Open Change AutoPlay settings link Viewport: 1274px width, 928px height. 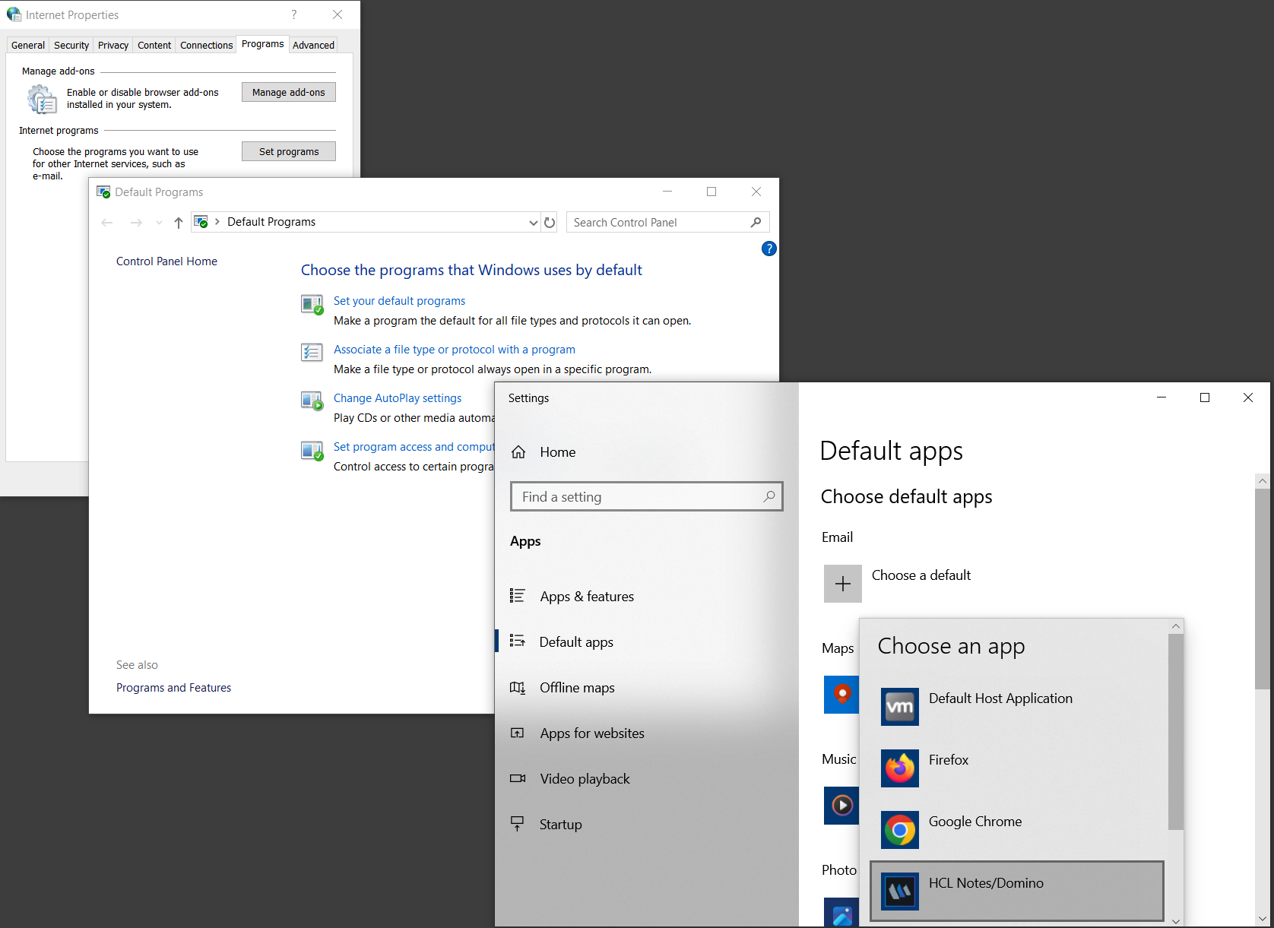397,397
